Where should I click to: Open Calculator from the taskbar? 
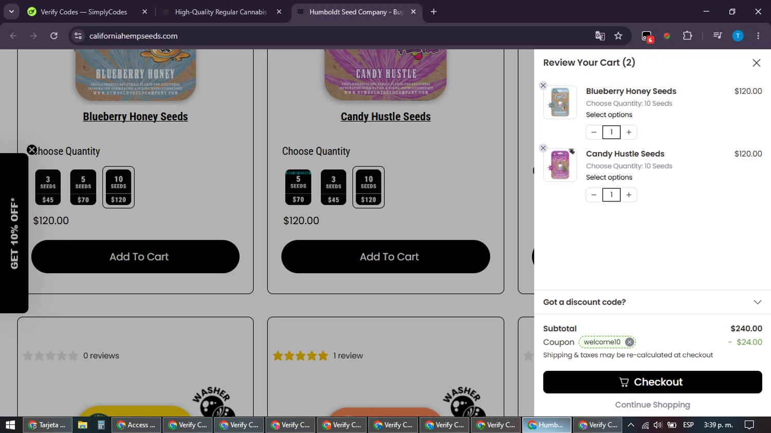[101, 425]
